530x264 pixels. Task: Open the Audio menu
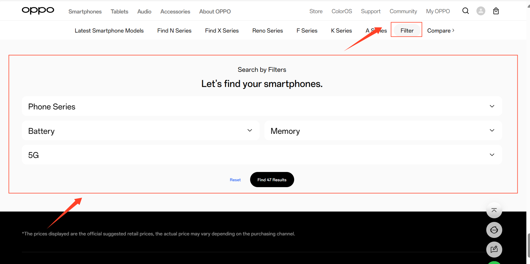pos(144,12)
